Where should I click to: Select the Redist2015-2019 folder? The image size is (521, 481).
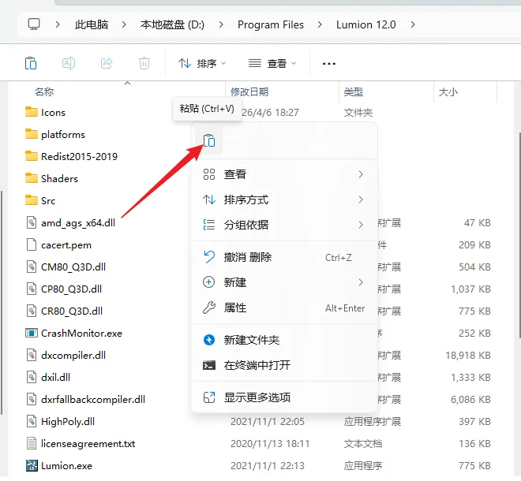pos(71,156)
